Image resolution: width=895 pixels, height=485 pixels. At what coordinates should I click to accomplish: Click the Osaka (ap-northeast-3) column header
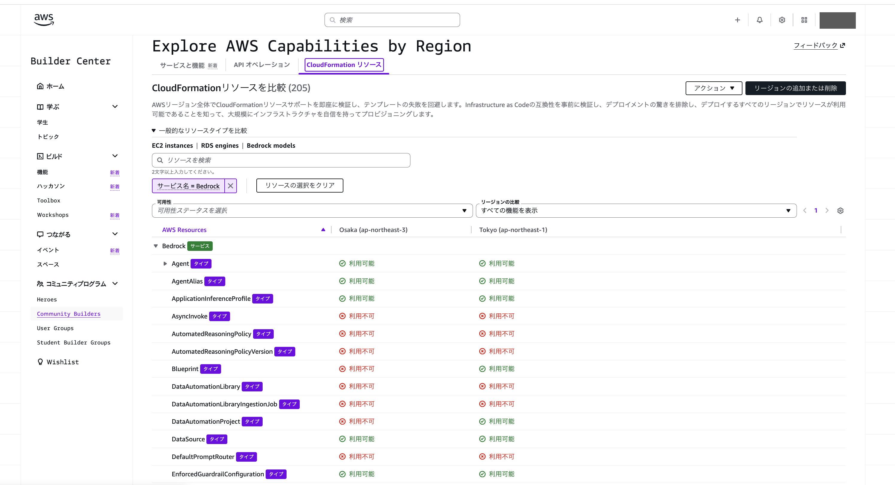coord(373,230)
